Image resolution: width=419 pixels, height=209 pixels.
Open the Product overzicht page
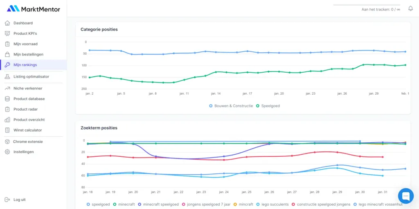29,120
